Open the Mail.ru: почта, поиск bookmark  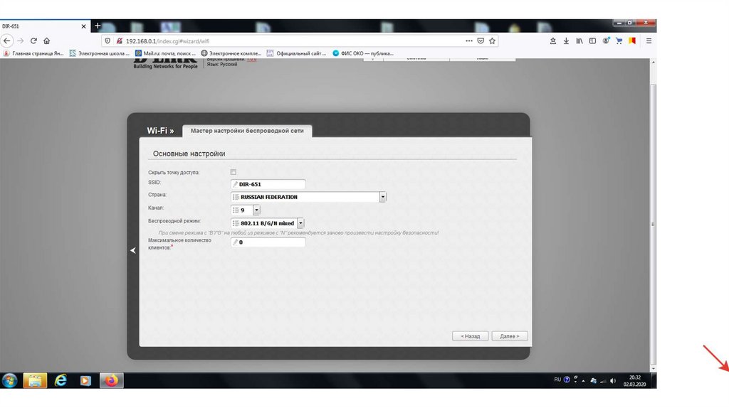165,53
